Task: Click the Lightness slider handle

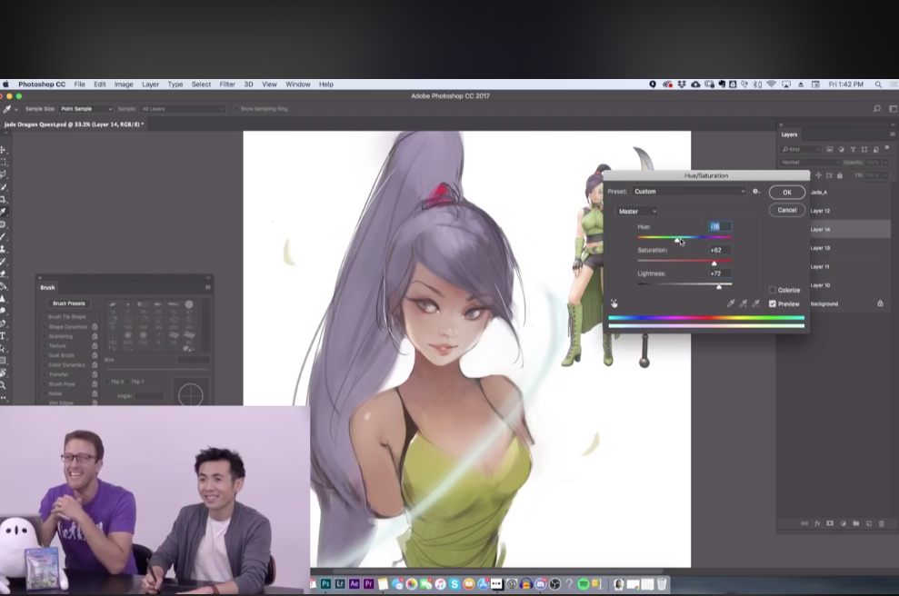Action: click(719, 286)
